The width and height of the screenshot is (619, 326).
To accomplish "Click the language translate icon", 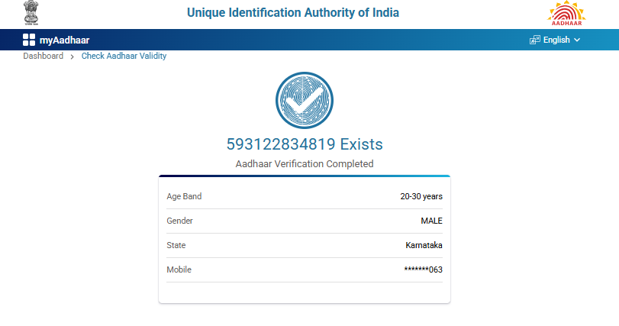I will point(534,40).
